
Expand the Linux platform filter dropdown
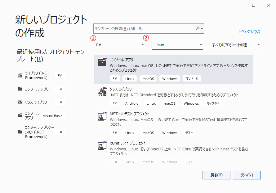201,45
